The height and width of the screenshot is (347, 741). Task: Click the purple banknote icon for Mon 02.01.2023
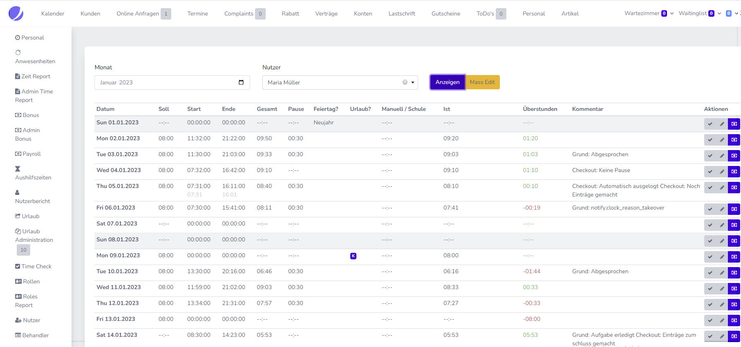734,140
